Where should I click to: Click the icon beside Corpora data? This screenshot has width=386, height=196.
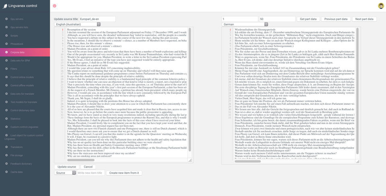click(x=6, y=52)
